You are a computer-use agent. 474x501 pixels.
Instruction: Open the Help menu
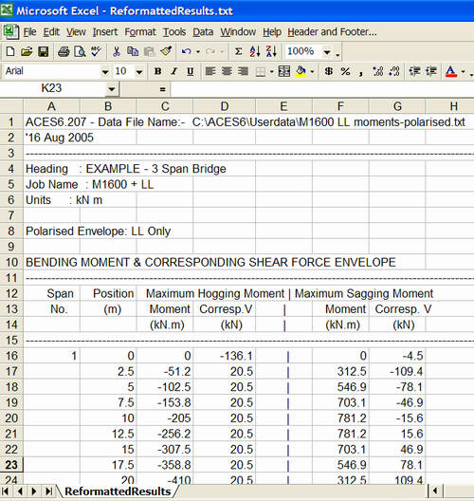coord(272,32)
